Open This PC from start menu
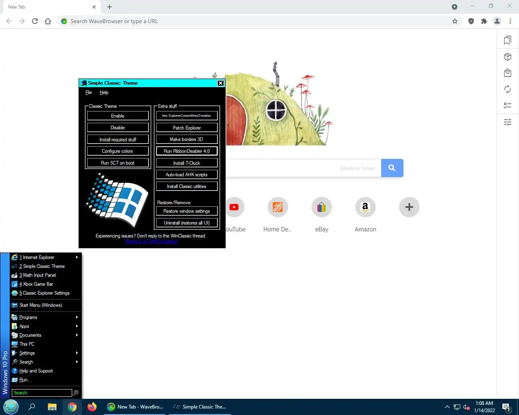The image size is (519, 415). point(45,344)
